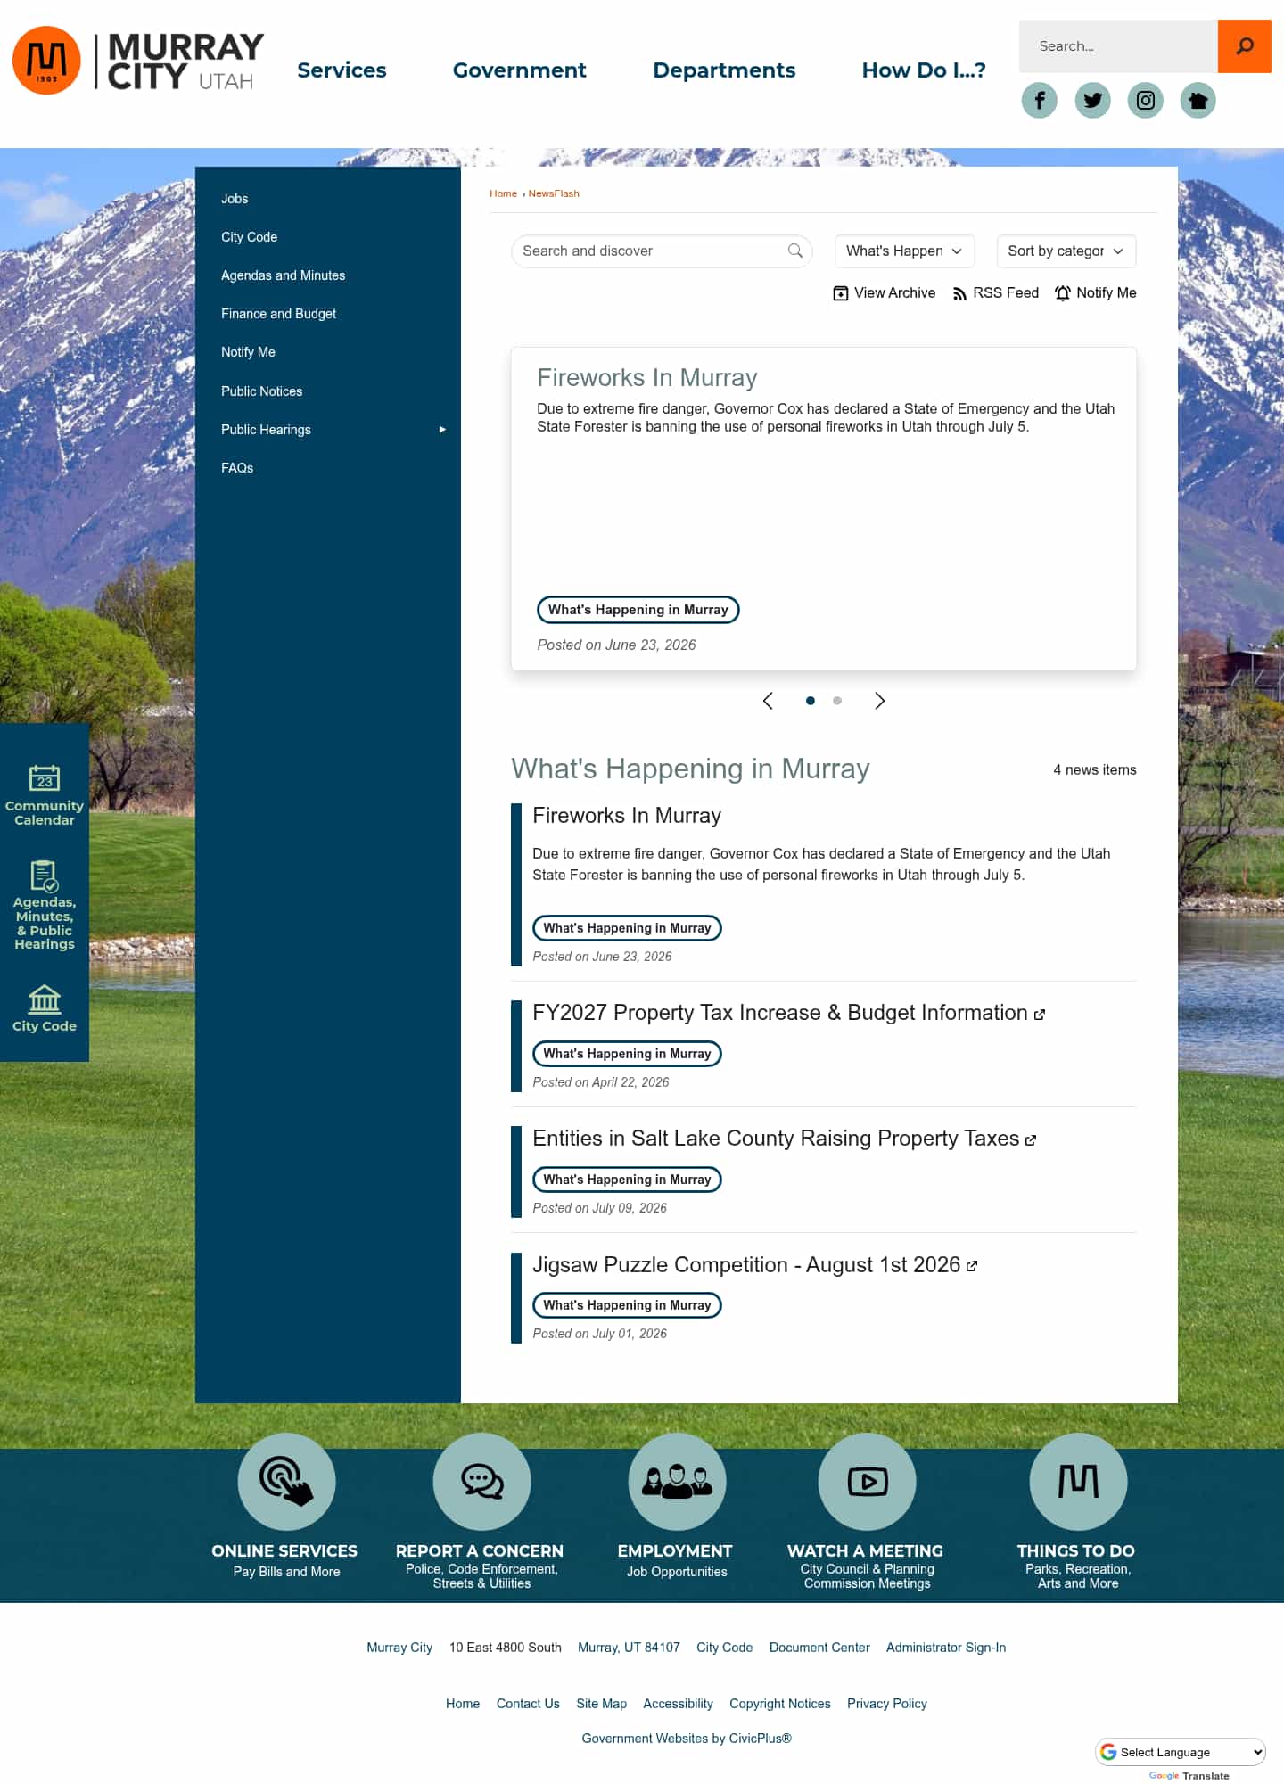Click the category tag under Jigsaw Puzzle Competition
1284x1784 pixels.
coord(627,1305)
